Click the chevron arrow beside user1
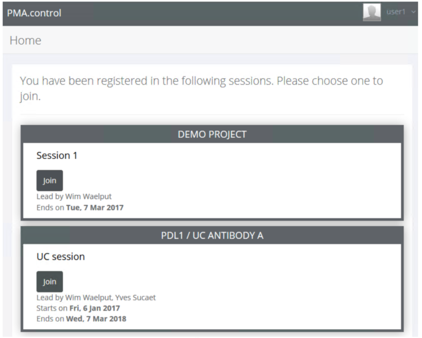Viewport: 422px width, 338px height. pos(414,13)
